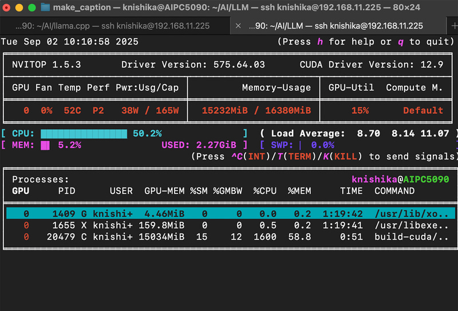Click the USER column header
458x311 pixels.
tap(121, 191)
